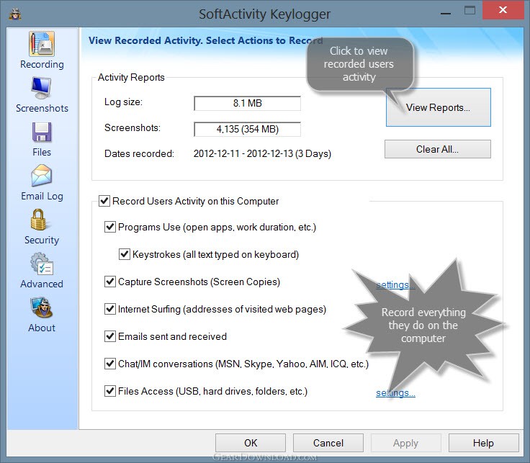
Task: Click the Clear All button
Action: [x=437, y=149]
